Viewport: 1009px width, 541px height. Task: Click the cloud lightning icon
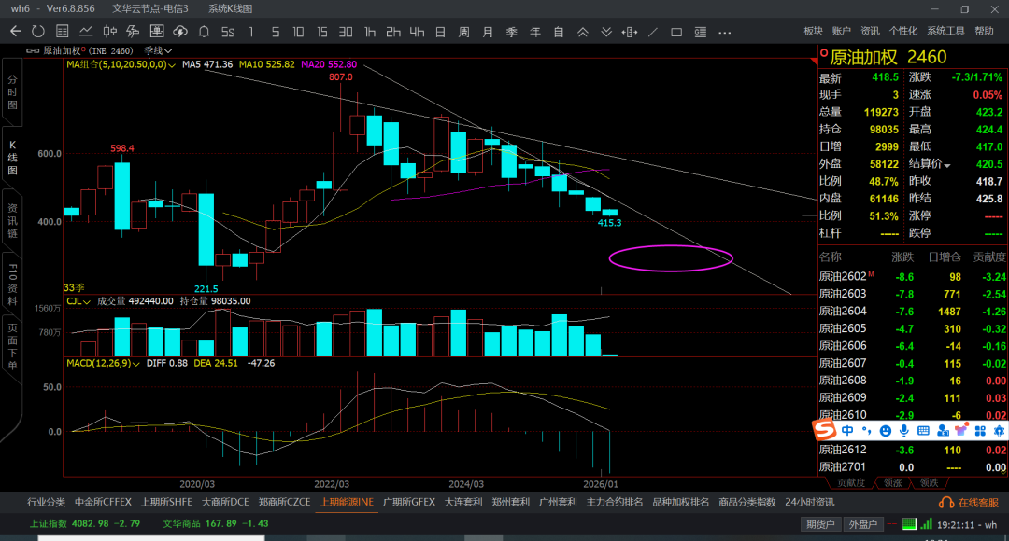180,32
